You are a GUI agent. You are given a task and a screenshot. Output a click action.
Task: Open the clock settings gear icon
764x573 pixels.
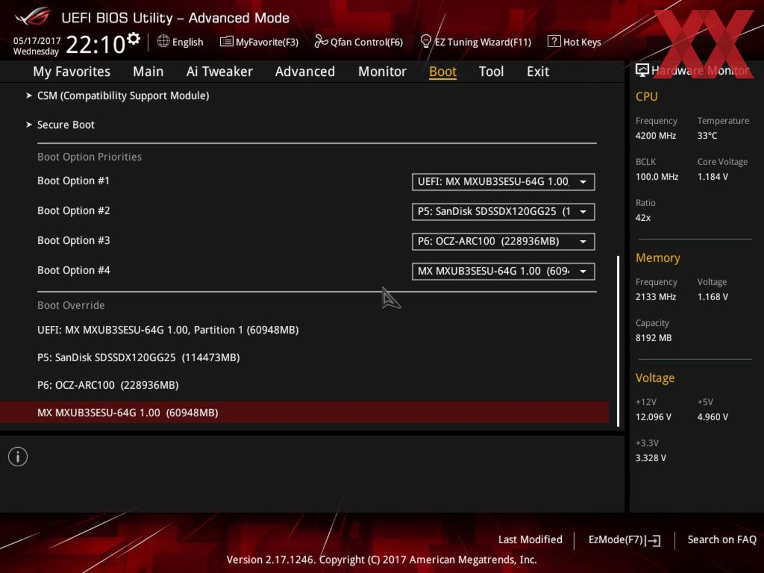[133, 38]
